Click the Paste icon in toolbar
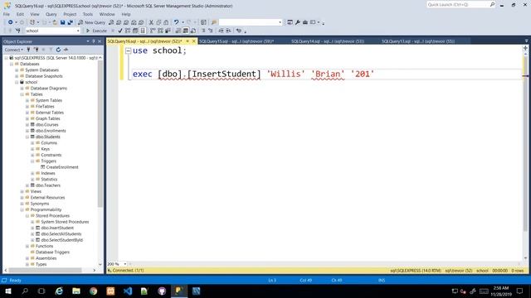 click(166, 22)
